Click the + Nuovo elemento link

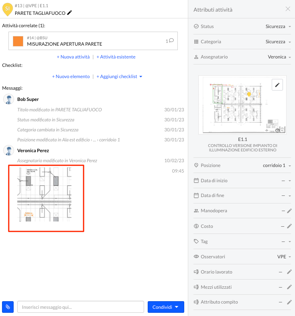pos(71,76)
